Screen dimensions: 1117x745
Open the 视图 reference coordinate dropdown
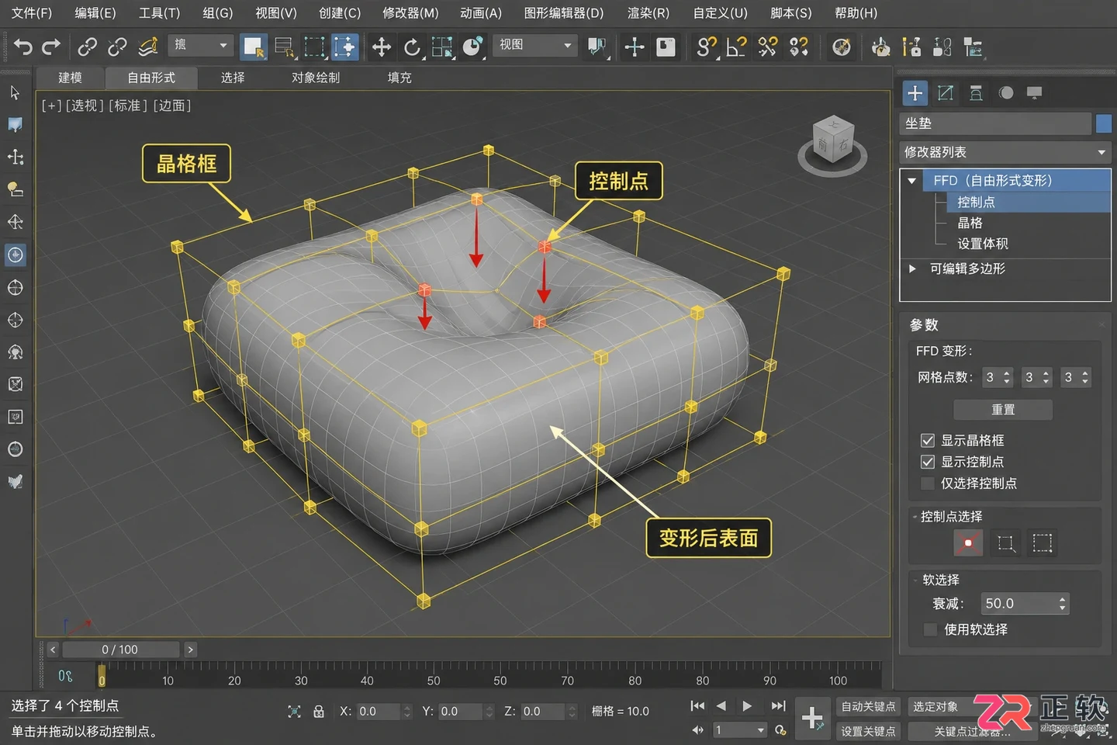point(535,45)
